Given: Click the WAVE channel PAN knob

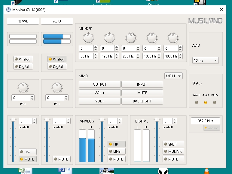Looking at the screenshot, I should 23,87.
